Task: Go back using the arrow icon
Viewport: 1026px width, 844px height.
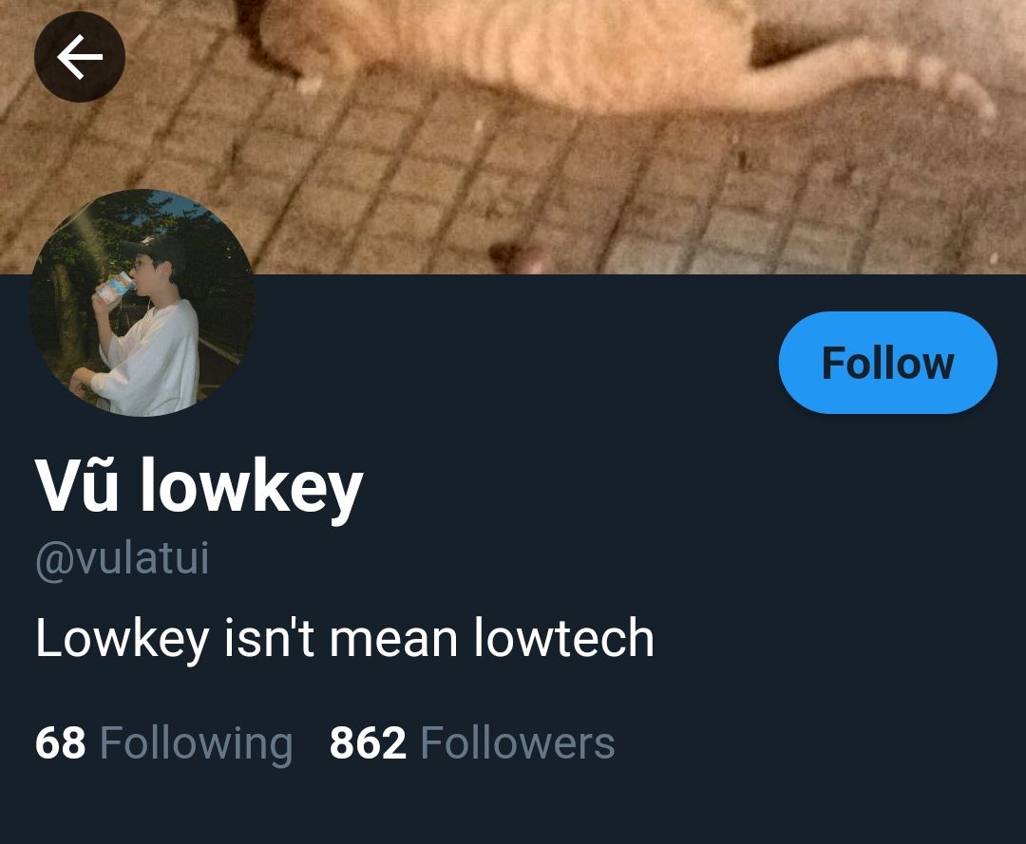Action: click(x=79, y=57)
